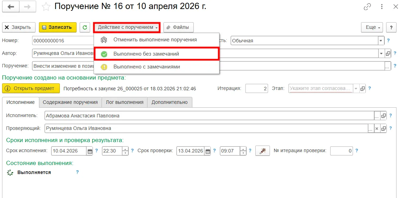The image size is (400, 198).
Task: Adjust the 09:07 time spinner
Action: coord(243,151)
